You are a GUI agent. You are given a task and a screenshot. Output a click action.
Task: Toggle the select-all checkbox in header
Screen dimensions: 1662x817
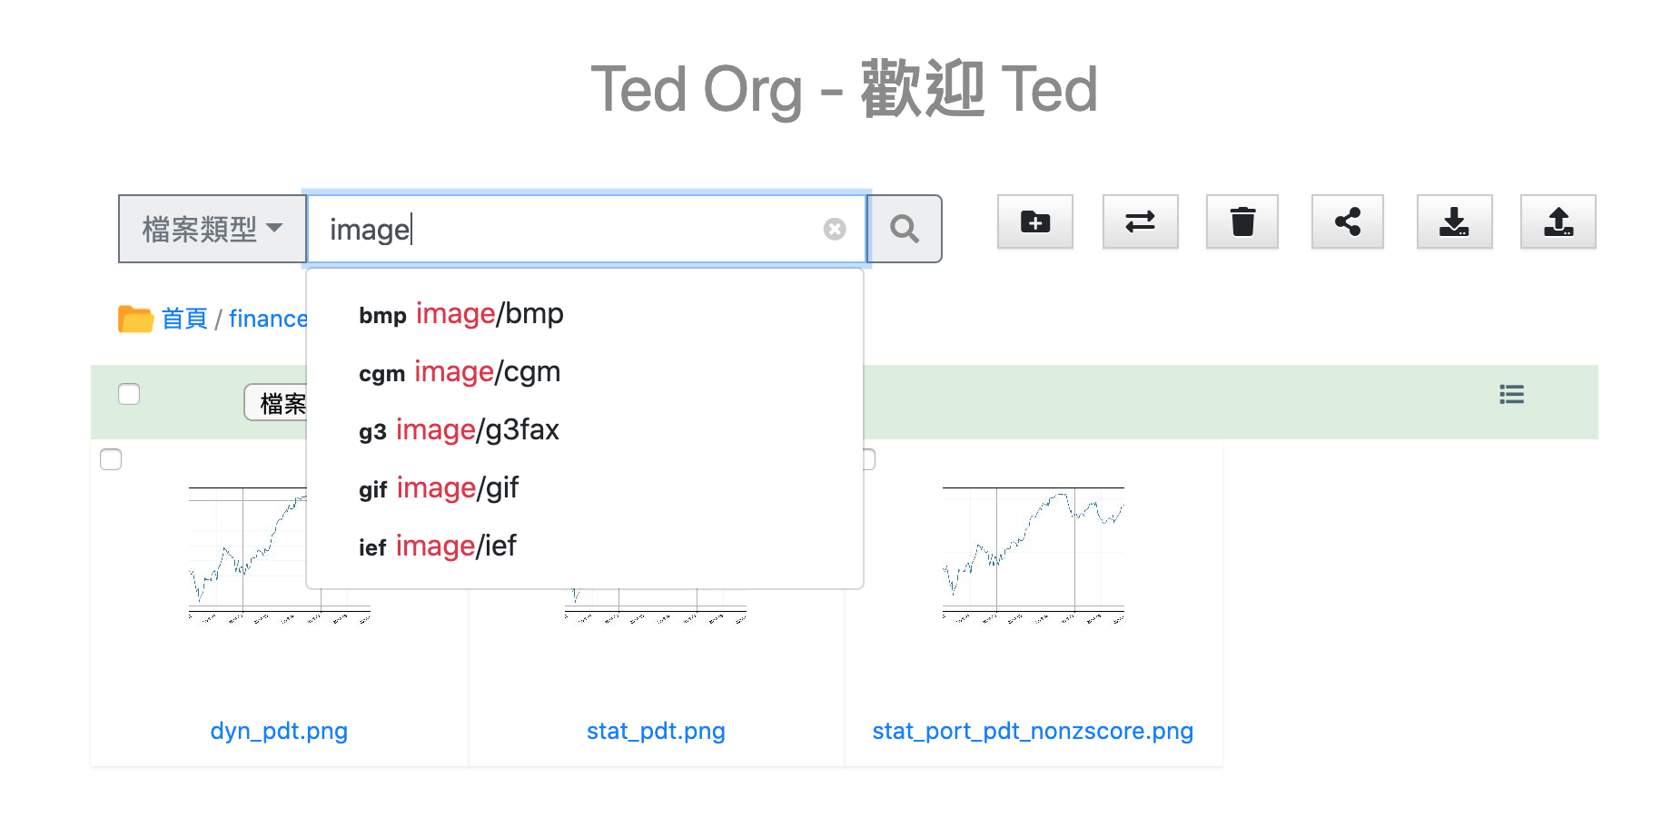[129, 394]
